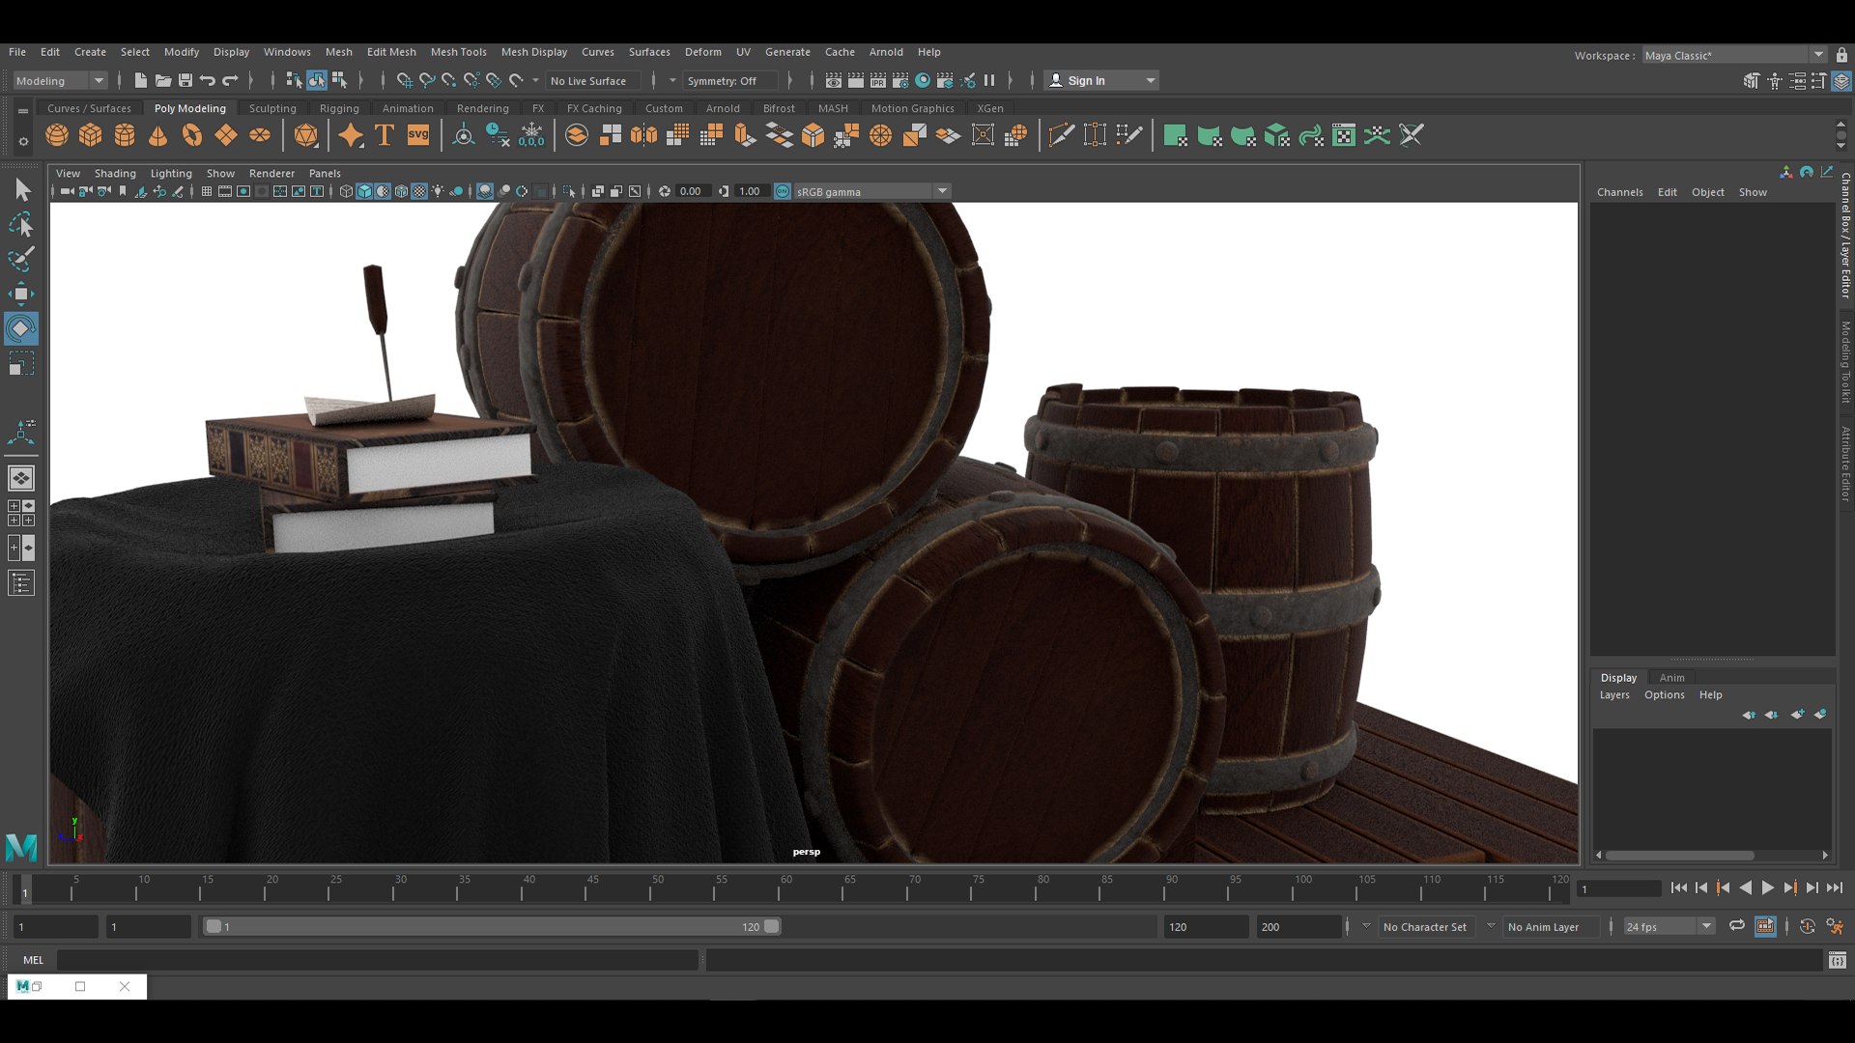Click the Redo arrow icon
Viewport: 1855px width, 1043px height.
click(230, 81)
